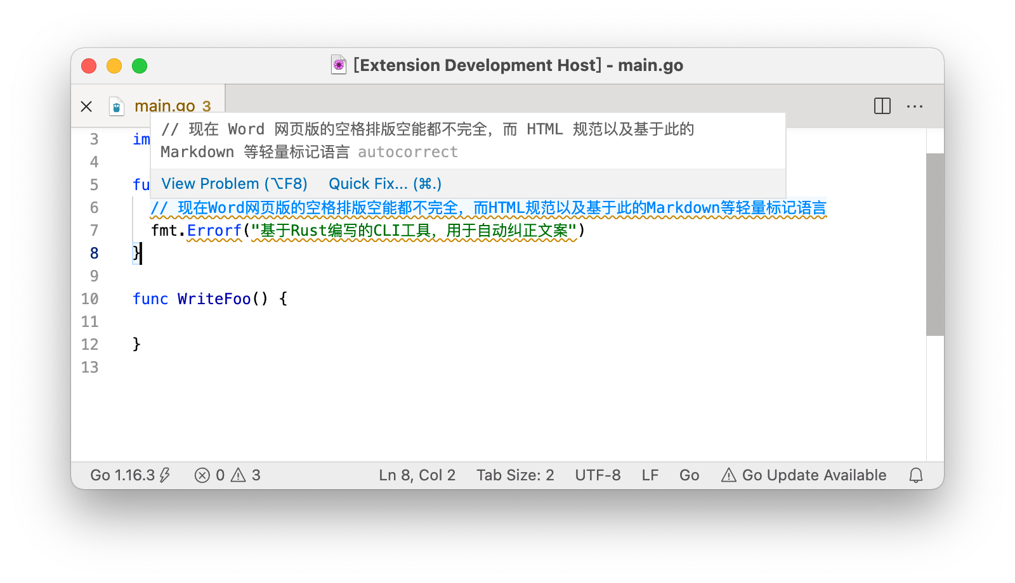Change end-of-line sequence via LF
Screen dimensions: 1015x583
(650, 475)
